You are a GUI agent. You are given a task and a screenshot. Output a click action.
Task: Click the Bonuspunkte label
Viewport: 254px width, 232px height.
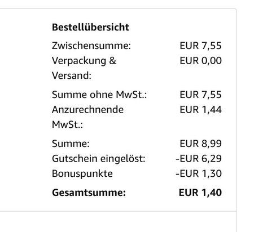tap(82, 173)
